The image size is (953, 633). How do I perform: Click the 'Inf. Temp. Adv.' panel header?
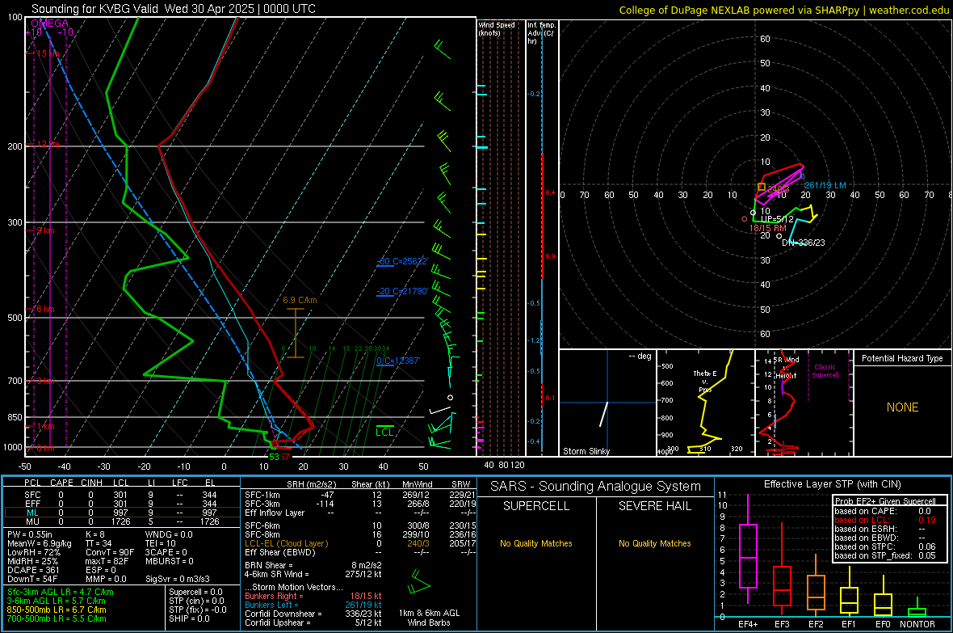(541, 33)
